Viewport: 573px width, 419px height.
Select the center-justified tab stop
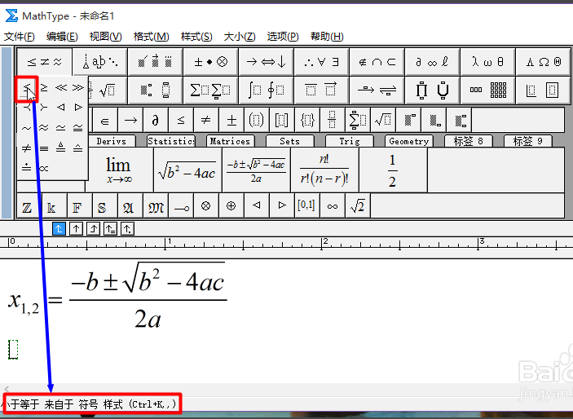click(76, 229)
